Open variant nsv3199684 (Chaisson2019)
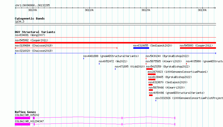Image resolution: width=223 pixels, height=127 pixels. [x=34, y=45]
